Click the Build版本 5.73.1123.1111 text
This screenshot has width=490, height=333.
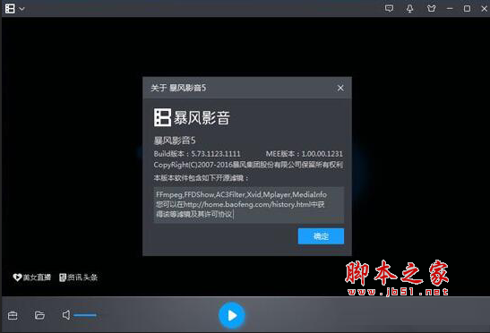click(197, 154)
